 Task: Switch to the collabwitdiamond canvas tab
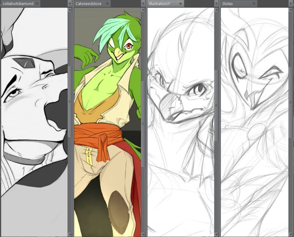pos(20,3)
